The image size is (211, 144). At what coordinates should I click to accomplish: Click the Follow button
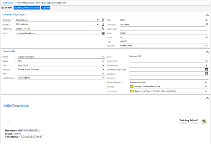[x=46, y=8]
